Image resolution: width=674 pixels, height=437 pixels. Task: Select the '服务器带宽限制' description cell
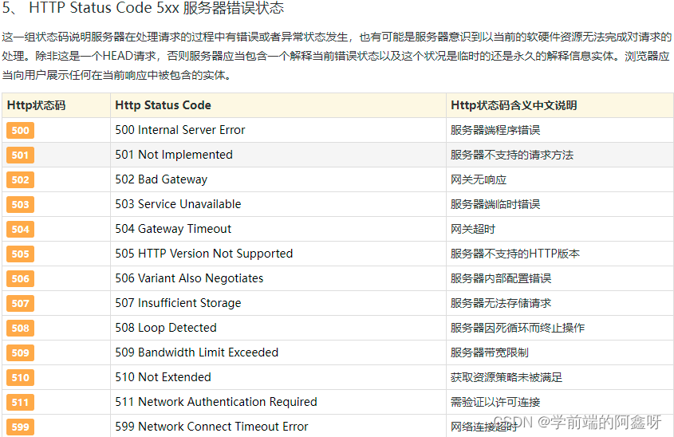pos(560,352)
